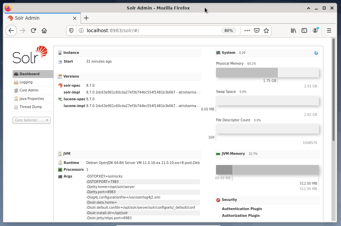Select Core Admin from the sidebar
This screenshot has height=226, width=341.
(x=29, y=90)
